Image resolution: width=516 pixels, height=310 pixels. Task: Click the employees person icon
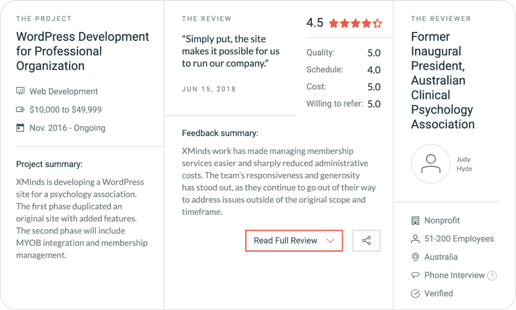click(416, 239)
